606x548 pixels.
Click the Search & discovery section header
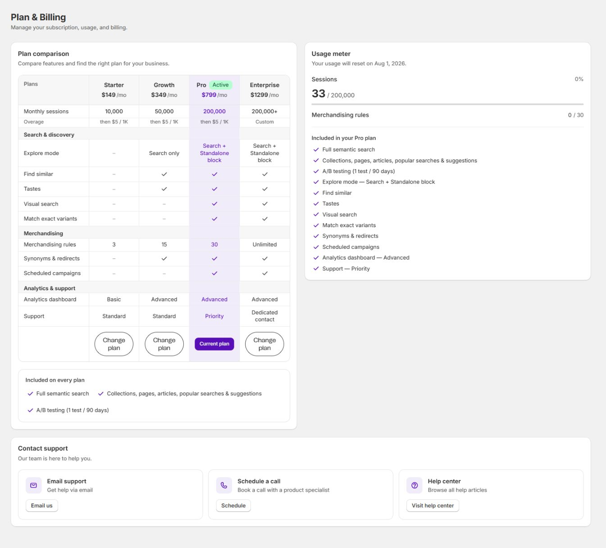[x=49, y=135]
